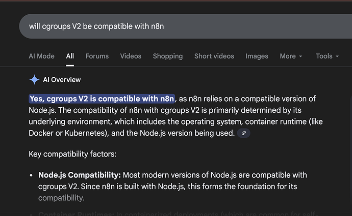Click the AI Overview sparkle icon

34,80
